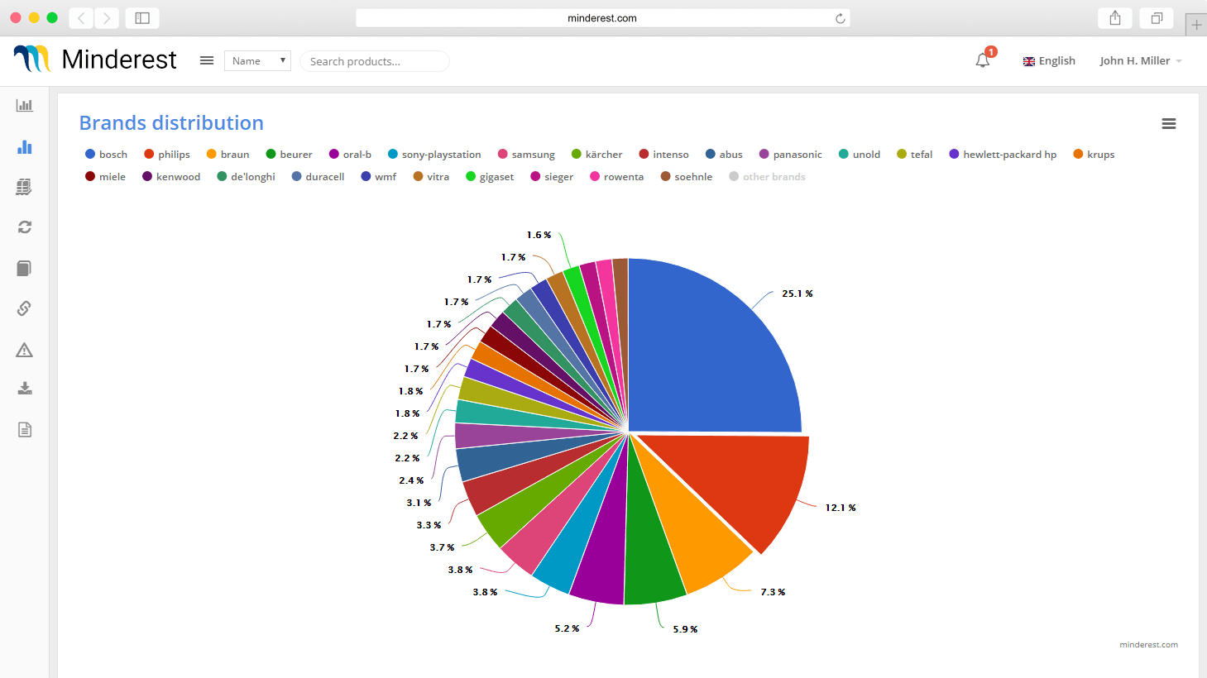Open the document report sidebar icon
This screenshot has width=1207, height=678.
pos(25,430)
